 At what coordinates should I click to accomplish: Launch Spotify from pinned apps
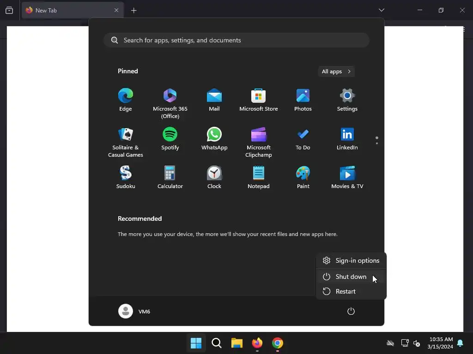point(170,139)
